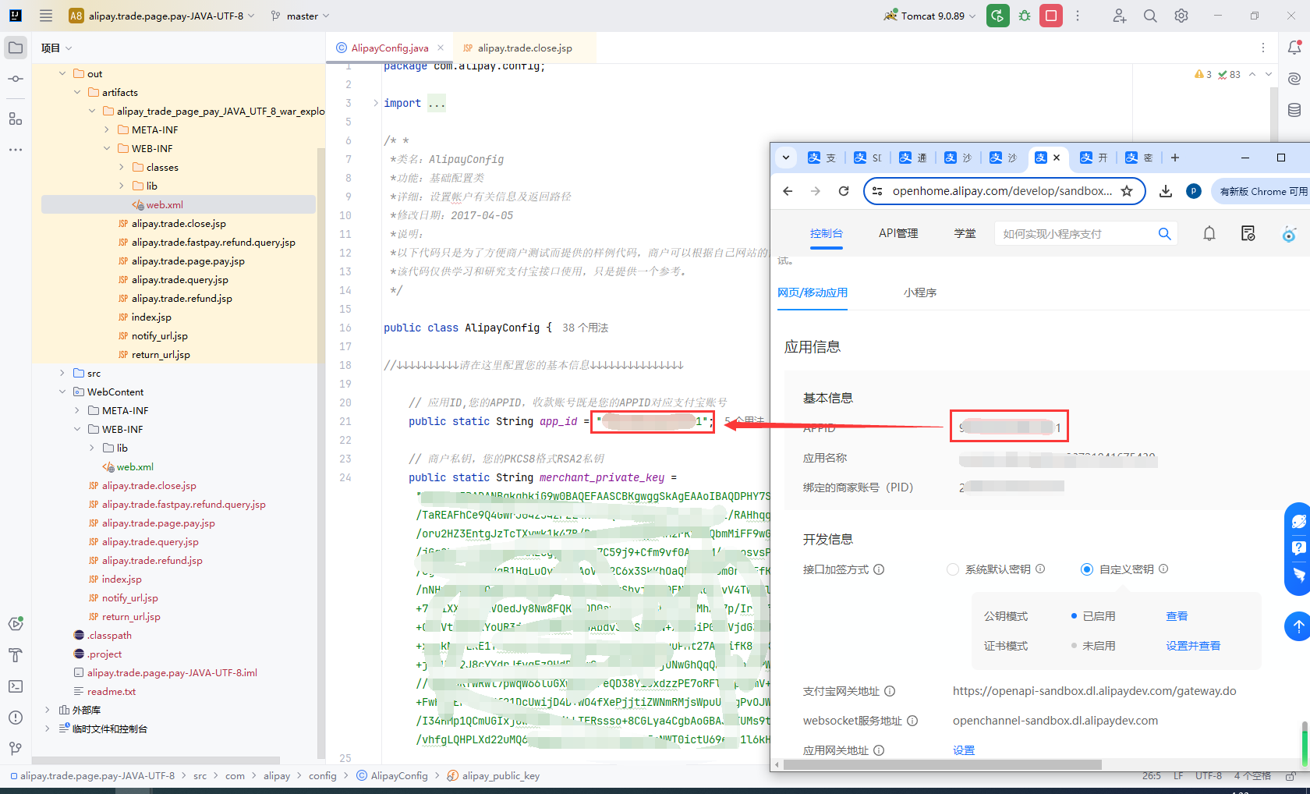This screenshot has width=1310, height=794.
Task: Open the master branch dropdown
Action: click(x=300, y=16)
